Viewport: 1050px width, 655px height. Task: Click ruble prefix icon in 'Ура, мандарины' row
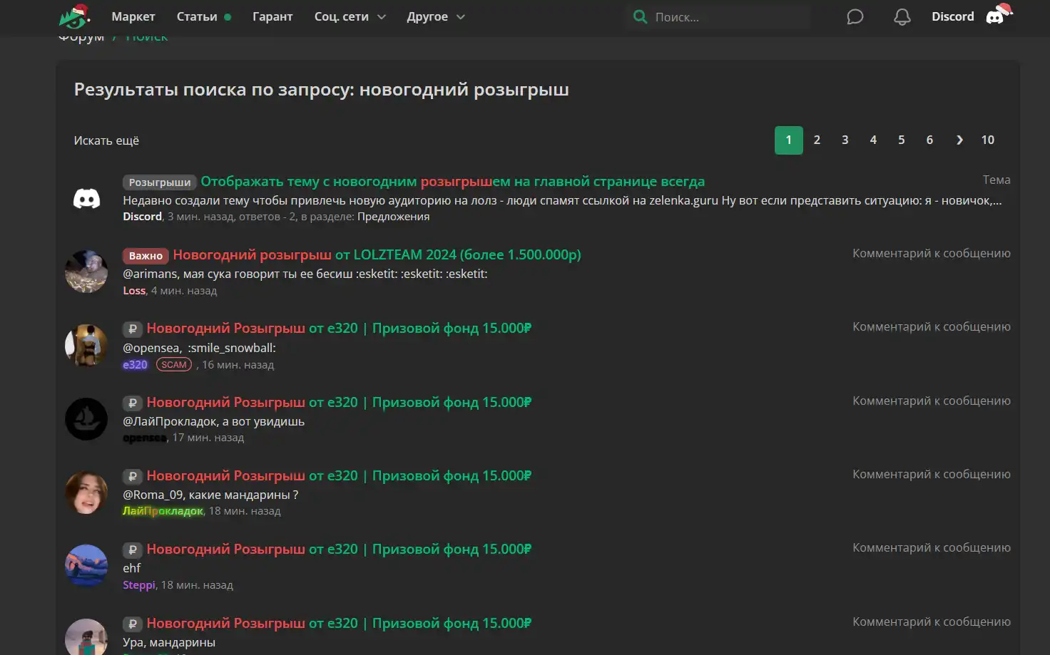tap(133, 624)
